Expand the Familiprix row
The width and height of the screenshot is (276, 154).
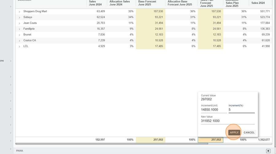coord(19,29)
